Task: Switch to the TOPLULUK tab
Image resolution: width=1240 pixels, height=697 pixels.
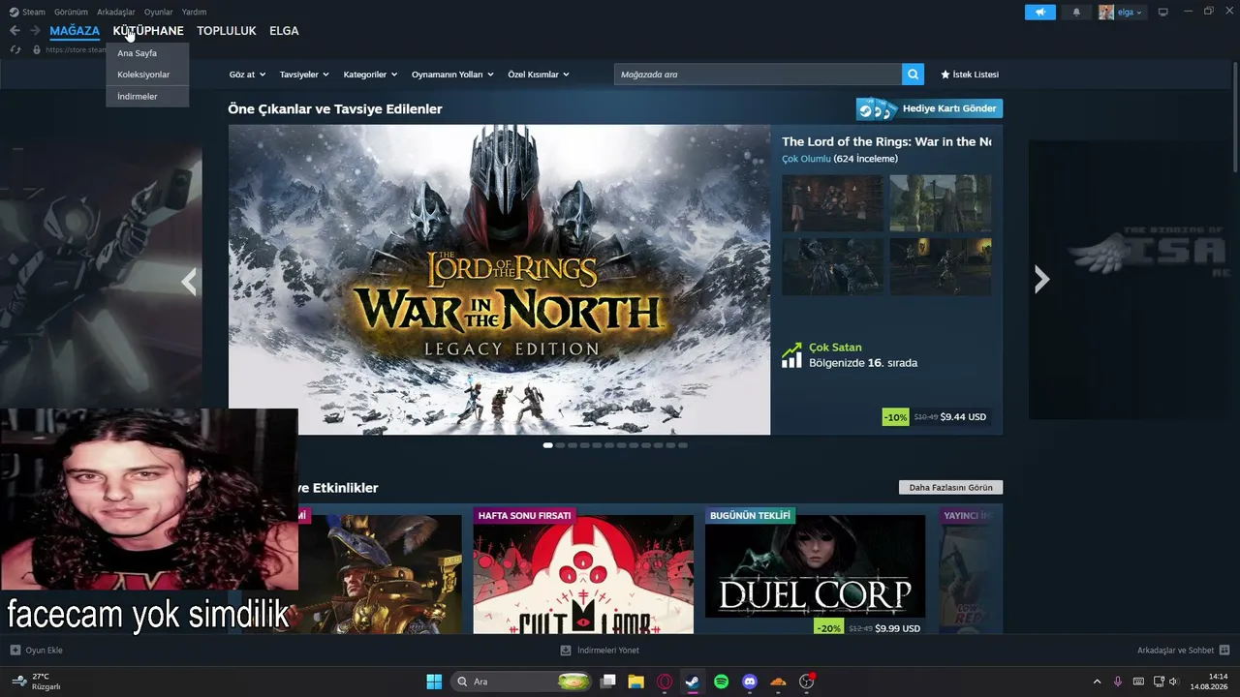Action: click(x=227, y=31)
